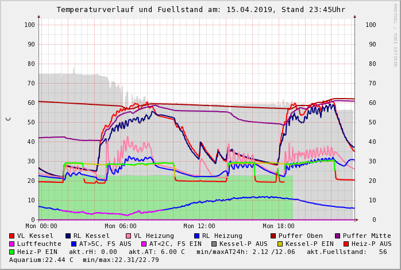Click the Mon 12:00 time axis label
The image size is (401, 270).
[199, 226]
